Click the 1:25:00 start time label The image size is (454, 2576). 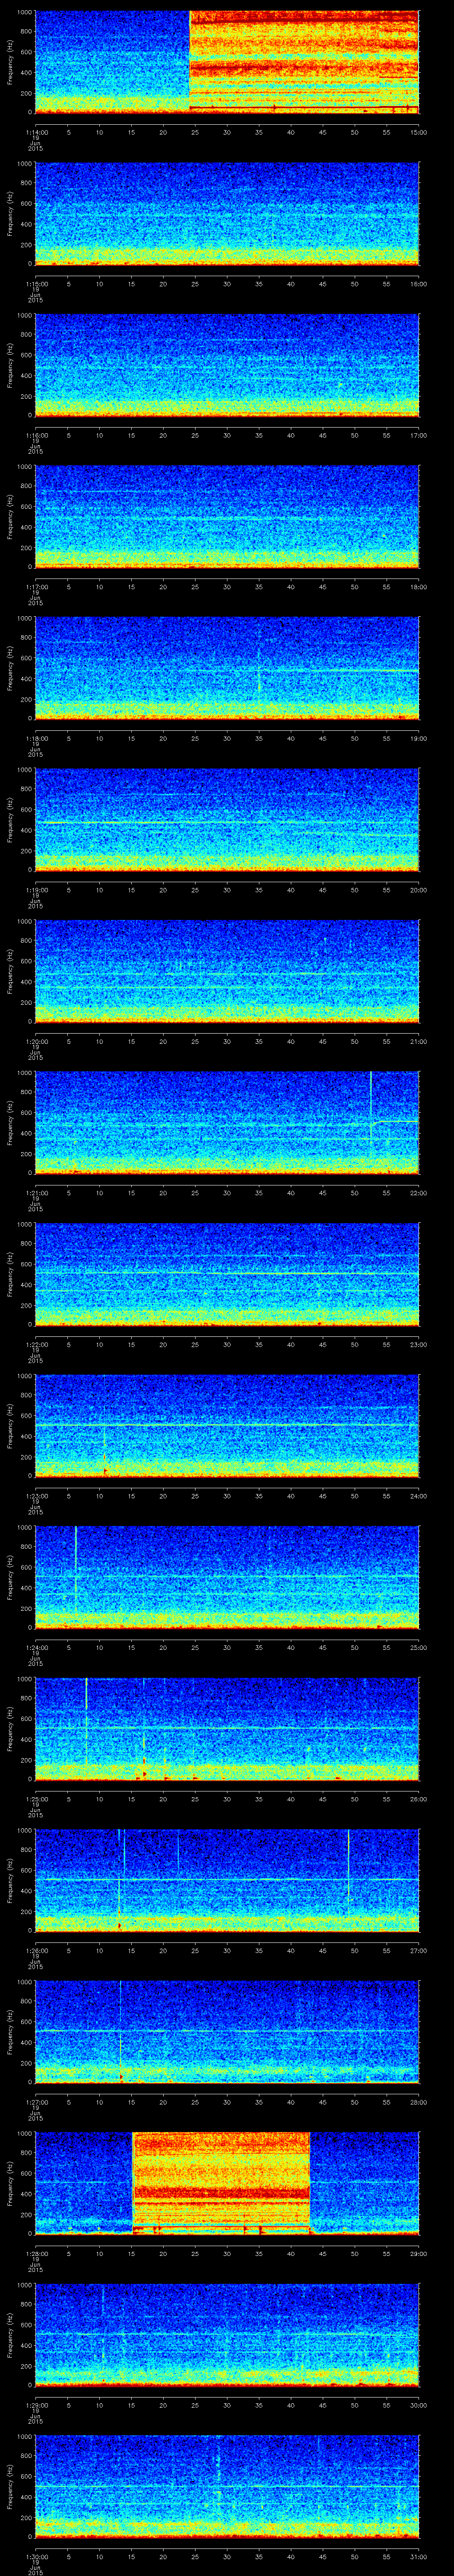(x=36, y=1800)
